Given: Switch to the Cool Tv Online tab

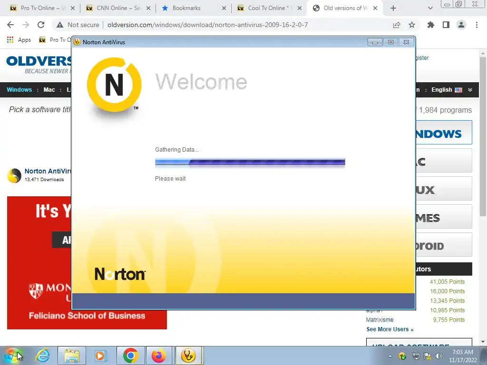Looking at the screenshot, I should pos(270,8).
